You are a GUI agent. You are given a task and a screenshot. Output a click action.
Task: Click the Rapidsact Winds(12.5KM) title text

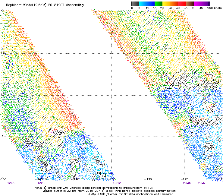(45, 5)
